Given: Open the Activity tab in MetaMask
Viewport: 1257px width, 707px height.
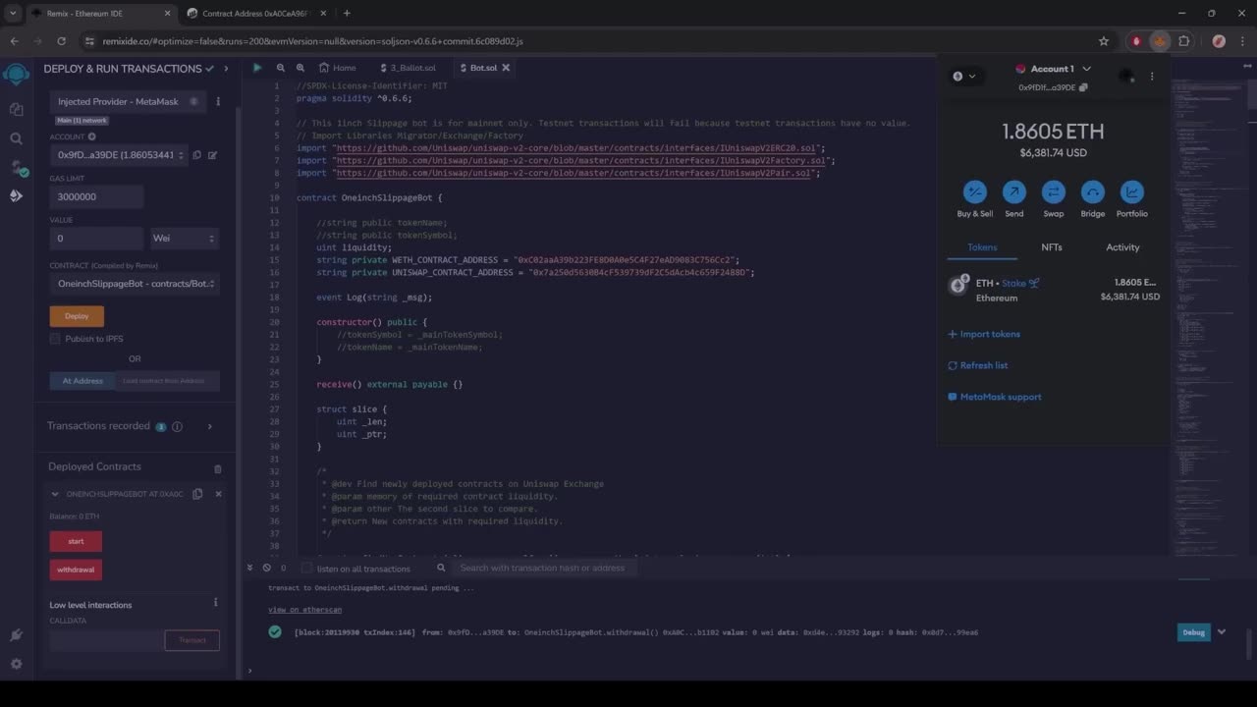Looking at the screenshot, I should [1122, 247].
